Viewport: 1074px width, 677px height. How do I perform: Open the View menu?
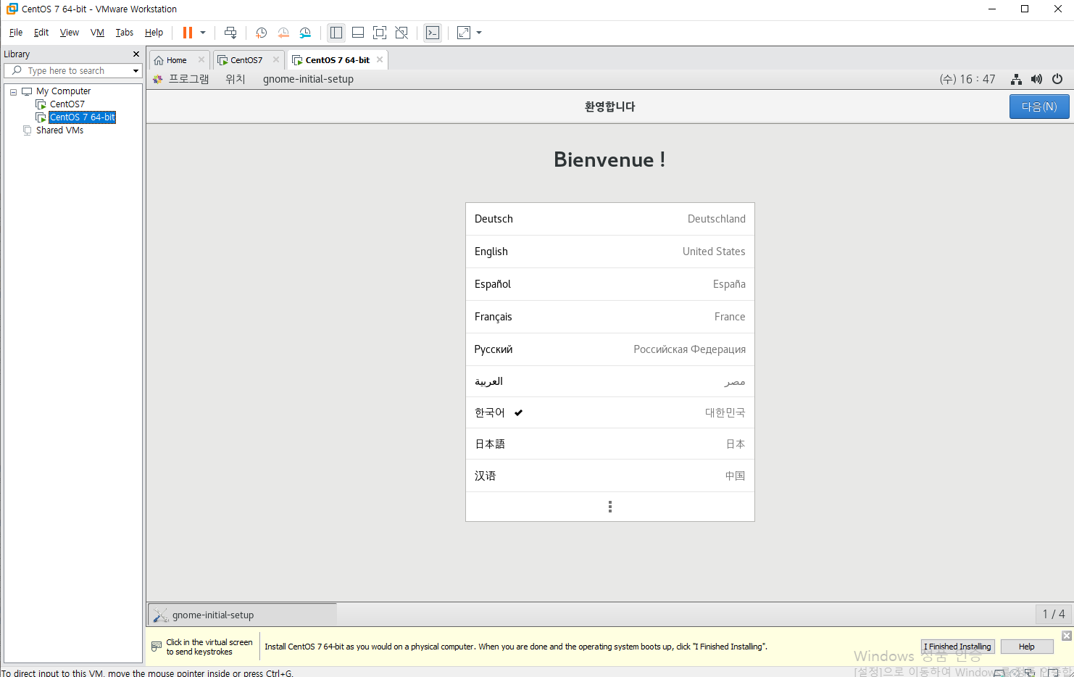coord(70,33)
